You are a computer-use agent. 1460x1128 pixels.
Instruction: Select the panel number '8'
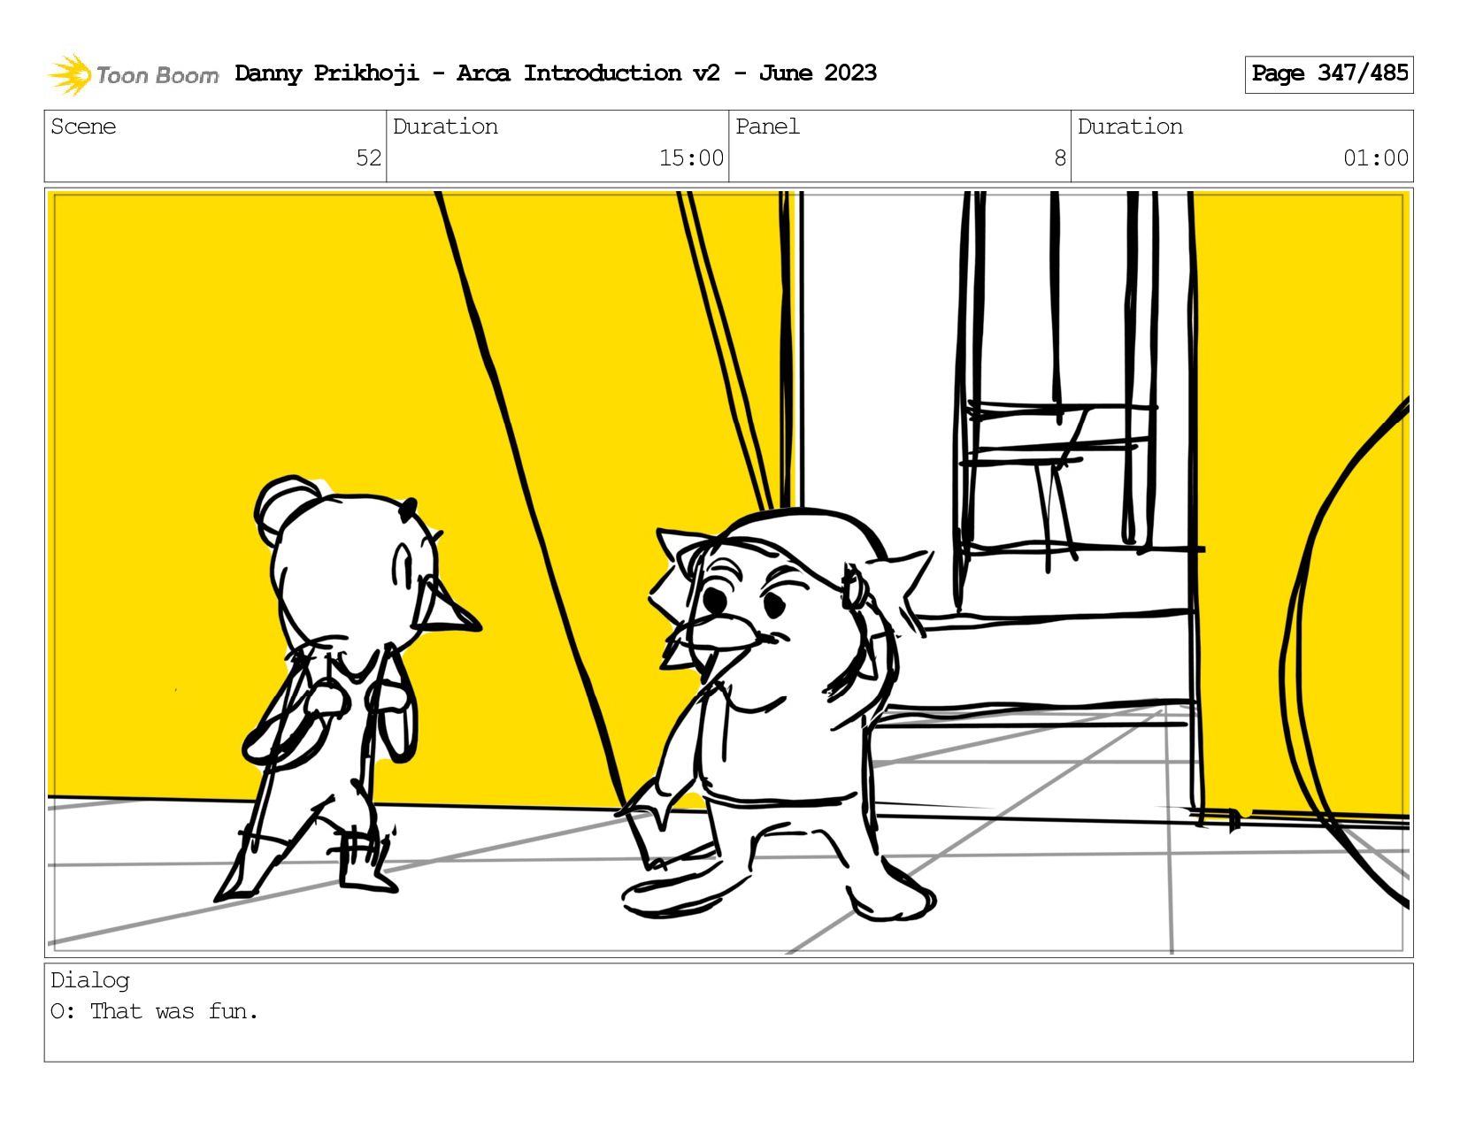[x=1059, y=158]
